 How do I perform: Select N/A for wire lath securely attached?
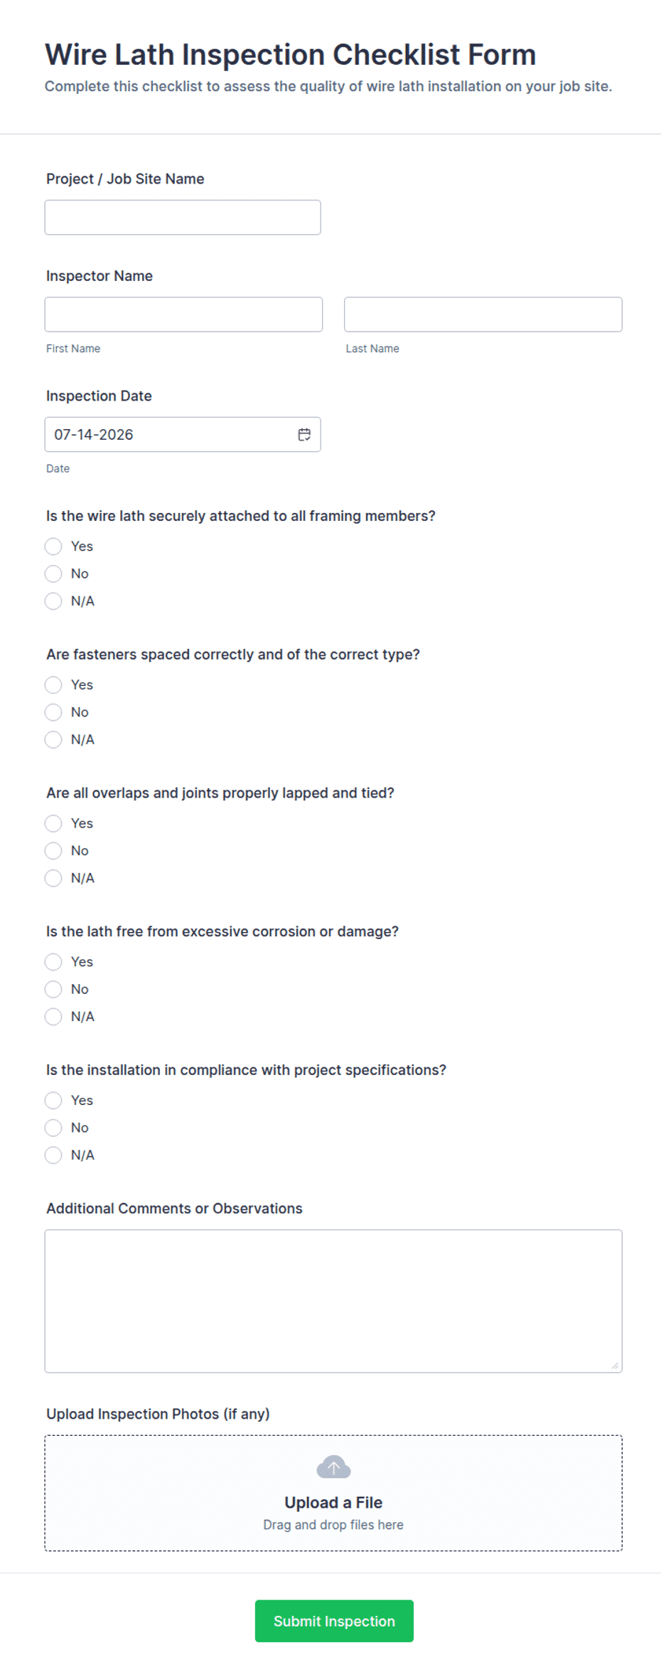coord(53,601)
